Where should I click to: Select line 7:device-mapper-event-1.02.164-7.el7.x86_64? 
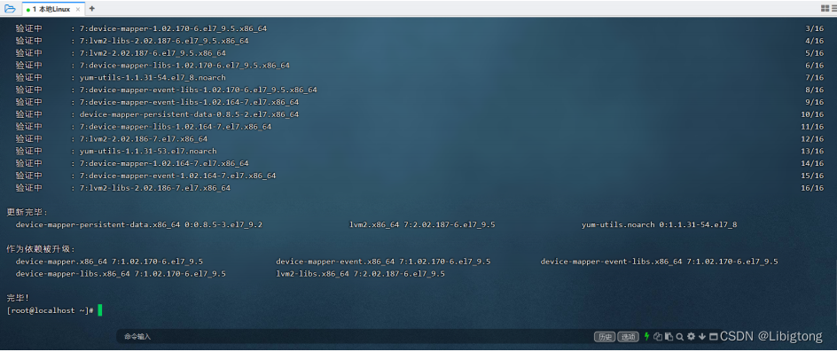click(x=177, y=176)
